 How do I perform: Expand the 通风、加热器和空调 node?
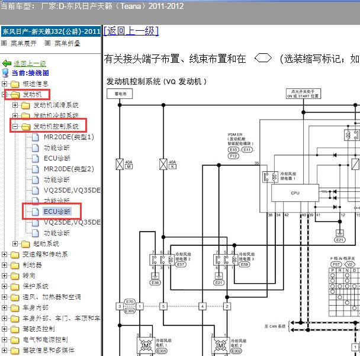4,297
